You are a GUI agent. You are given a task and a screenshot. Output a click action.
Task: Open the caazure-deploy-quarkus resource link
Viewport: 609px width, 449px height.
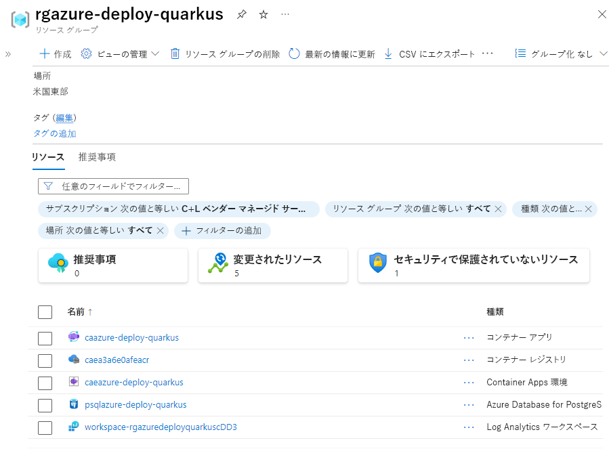[x=131, y=338]
